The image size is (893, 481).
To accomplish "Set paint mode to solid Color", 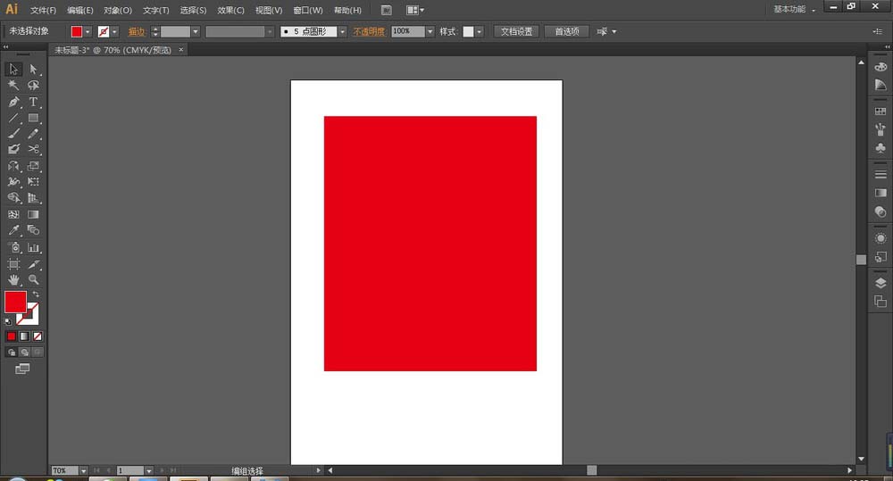I will point(12,336).
